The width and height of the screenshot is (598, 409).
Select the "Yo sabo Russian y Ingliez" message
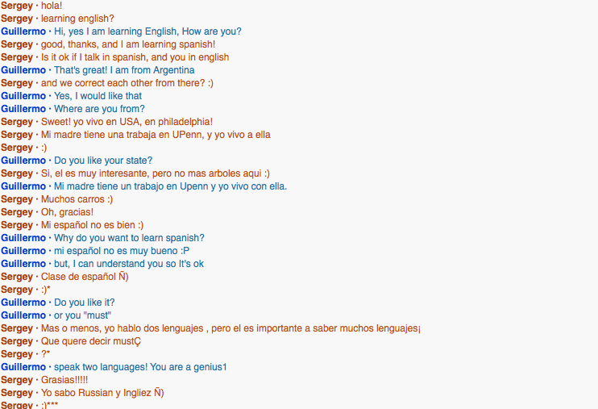[102, 393]
